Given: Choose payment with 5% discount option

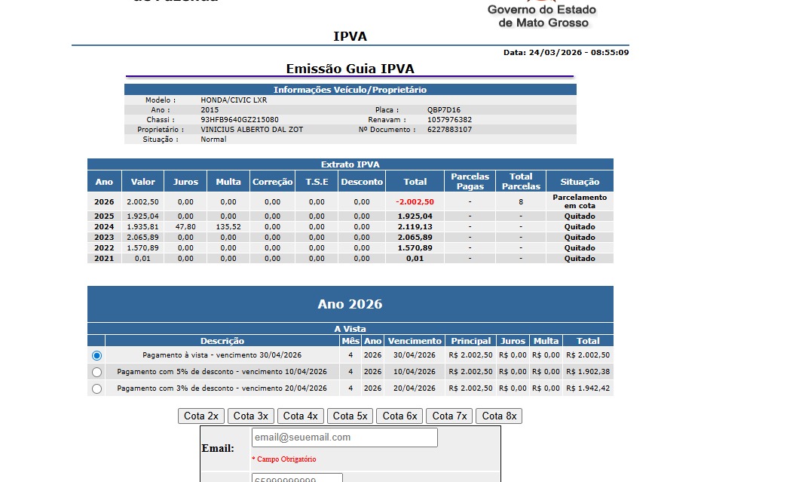Looking at the screenshot, I should [x=96, y=372].
